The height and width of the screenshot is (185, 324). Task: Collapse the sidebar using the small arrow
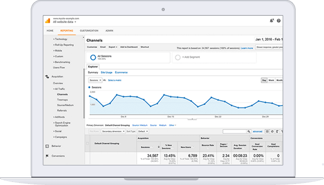(x=84, y=38)
